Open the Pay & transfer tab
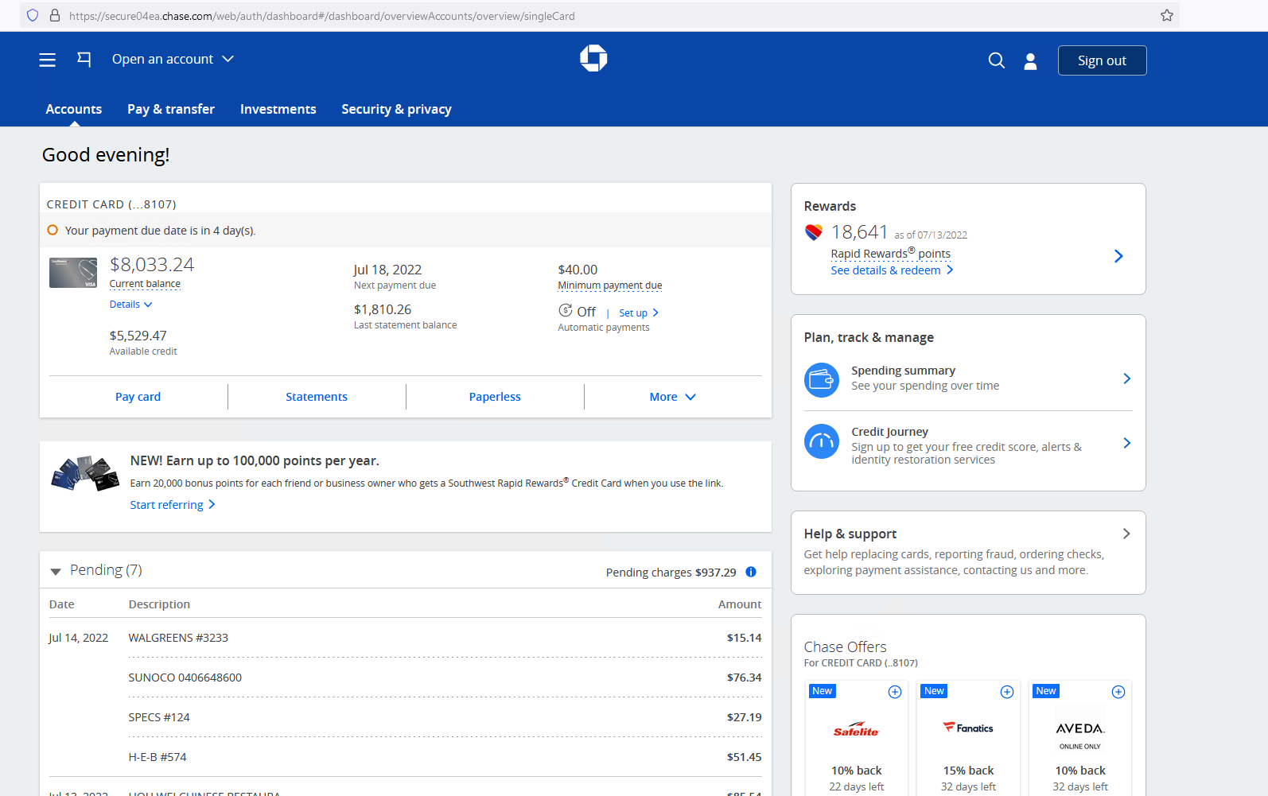 171,109
